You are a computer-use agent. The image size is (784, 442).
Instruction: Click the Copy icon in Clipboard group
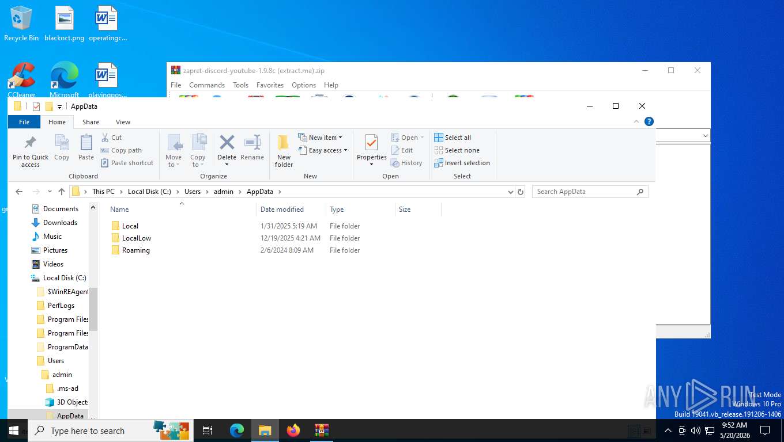click(62, 142)
